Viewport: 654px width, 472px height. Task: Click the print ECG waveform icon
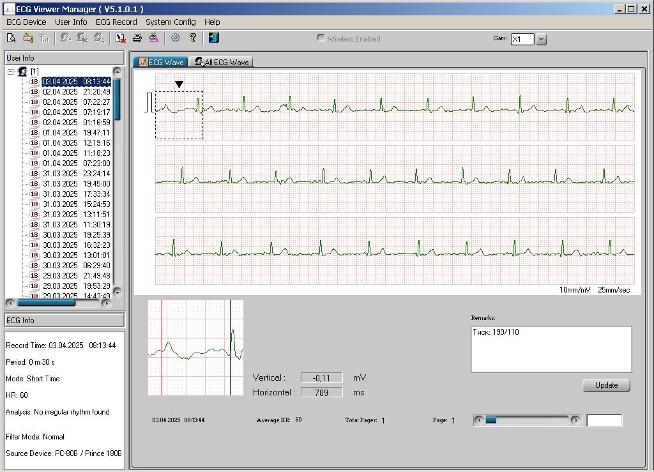154,38
